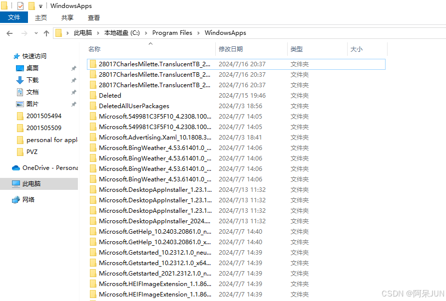The height and width of the screenshot is (301, 446).
Task: Go up one folder level arrow
Action: [x=46, y=33]
